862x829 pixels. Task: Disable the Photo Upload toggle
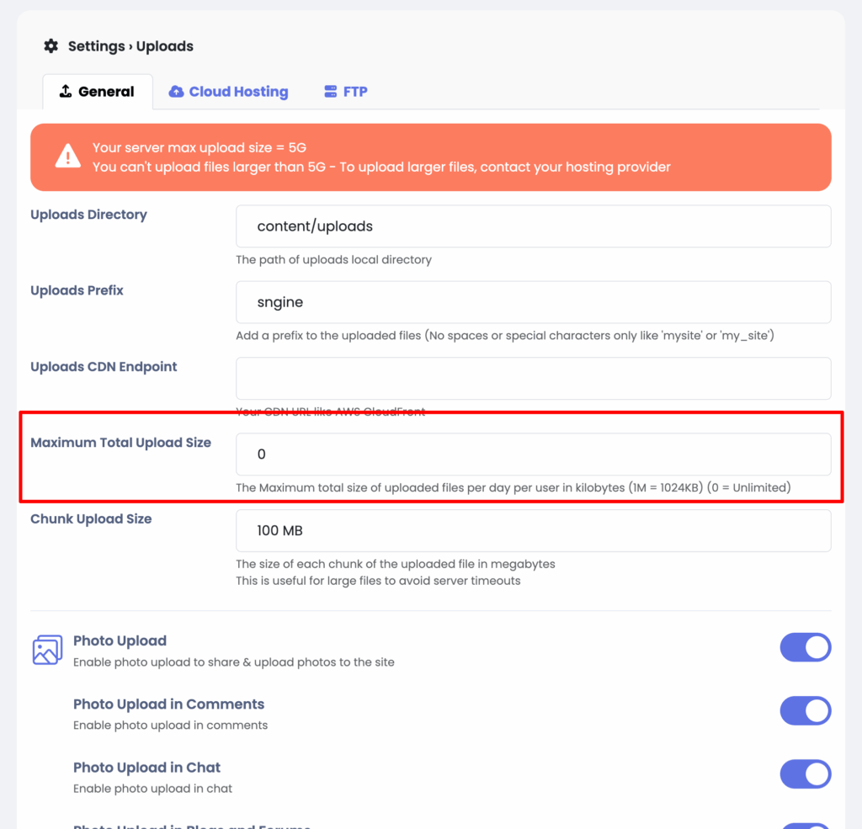(805, 647)
